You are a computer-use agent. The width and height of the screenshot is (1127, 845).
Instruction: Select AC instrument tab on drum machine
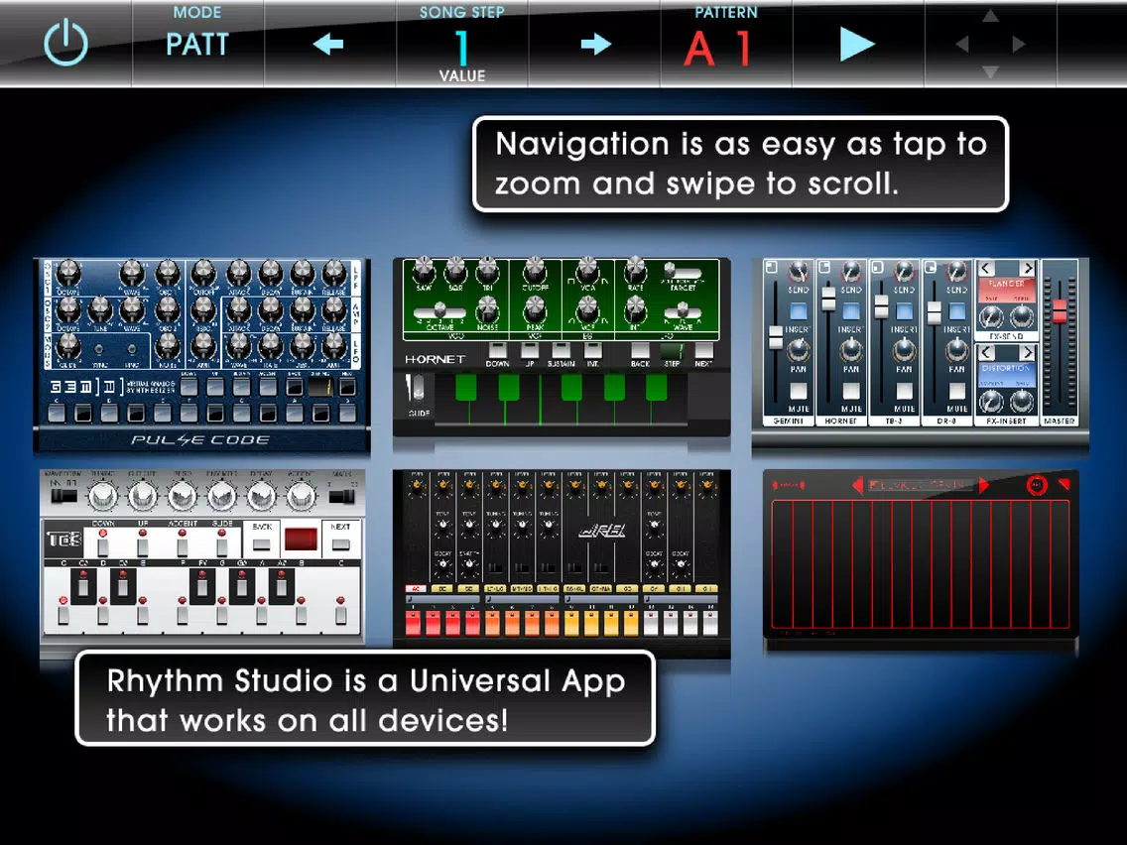click(x=416, y=588)
